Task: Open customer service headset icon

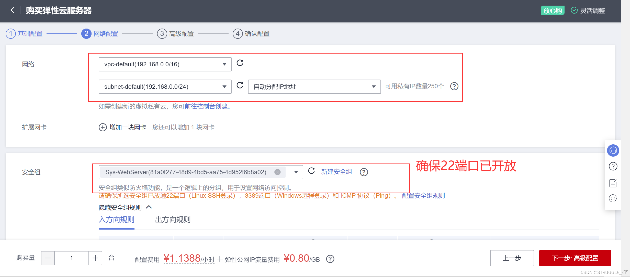Action: point(613,150)
